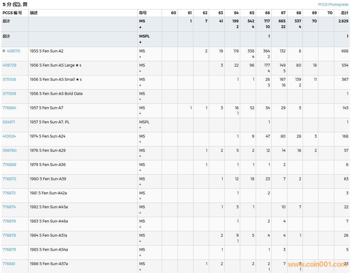Open PCGS number 776874 link
Screen dimensions: 351x273
pos(9,207)
